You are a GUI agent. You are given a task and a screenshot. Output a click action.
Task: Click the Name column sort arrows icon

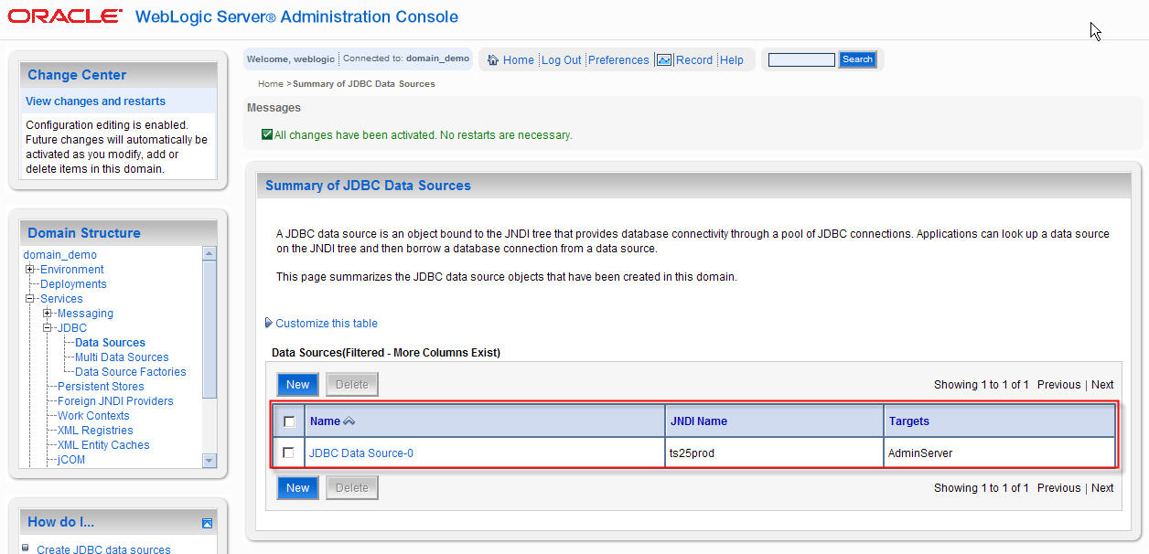pyautogui.click(x=349, y=421)
